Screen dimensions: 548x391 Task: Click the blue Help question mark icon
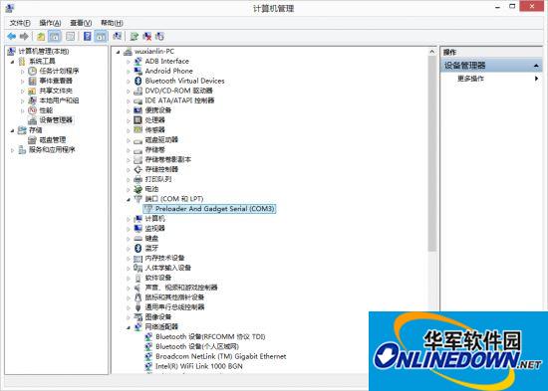(88, 36)
